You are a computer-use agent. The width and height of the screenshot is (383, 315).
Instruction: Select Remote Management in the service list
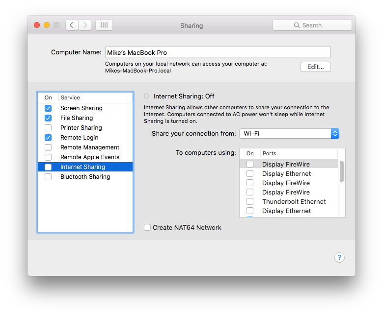click(89, 147)
